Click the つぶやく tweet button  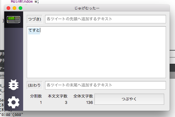pyautogui.click(x=129, y=99)
